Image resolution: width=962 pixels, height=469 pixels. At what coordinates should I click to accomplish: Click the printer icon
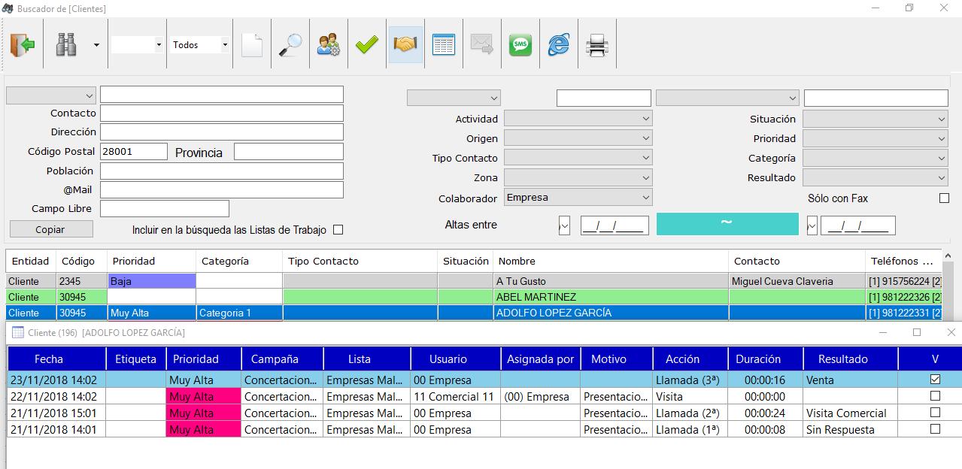point(597,45)
